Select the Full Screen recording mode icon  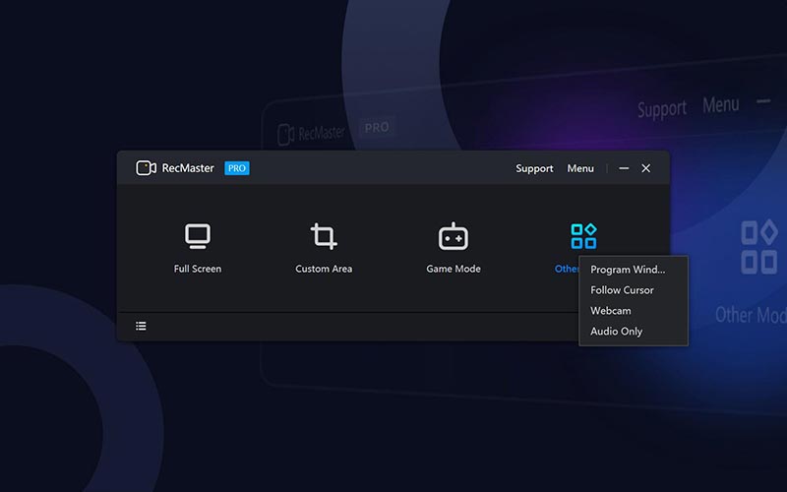pos(198,236)
